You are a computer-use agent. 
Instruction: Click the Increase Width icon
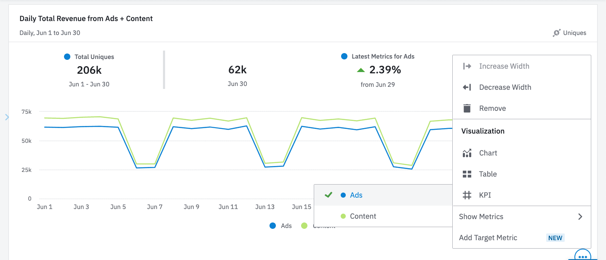click(x=467, y=66)
